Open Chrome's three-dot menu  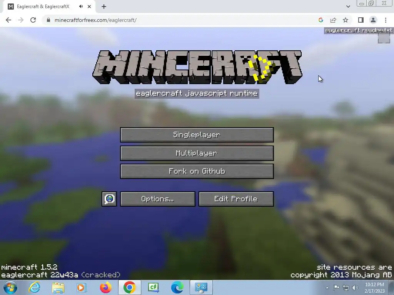[x=386, y=20]
